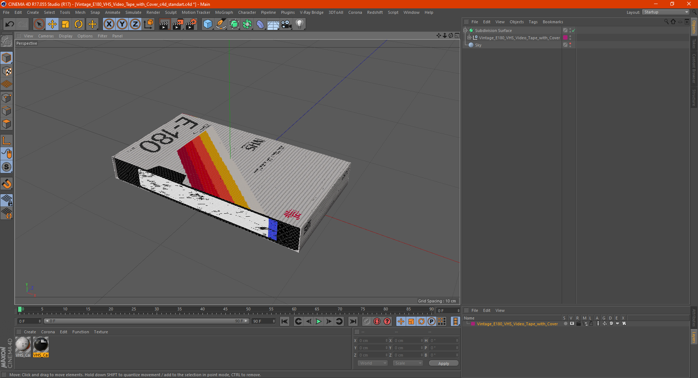Screen dimensions: 698x378
Task: Add a Camera object
Action: point(286,24)
